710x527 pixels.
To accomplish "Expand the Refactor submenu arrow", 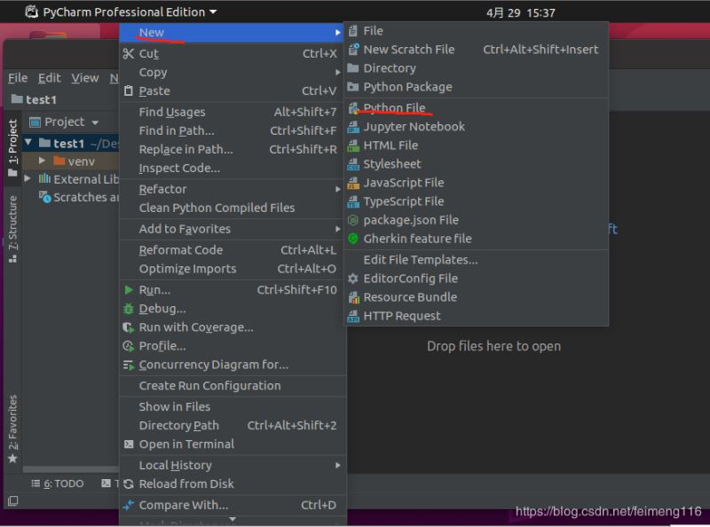I will click(338, 189).
